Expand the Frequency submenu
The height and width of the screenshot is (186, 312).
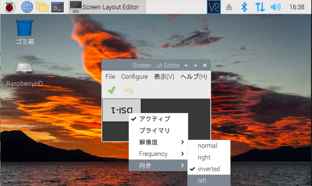pyautogui.click(x=158, y=154)
